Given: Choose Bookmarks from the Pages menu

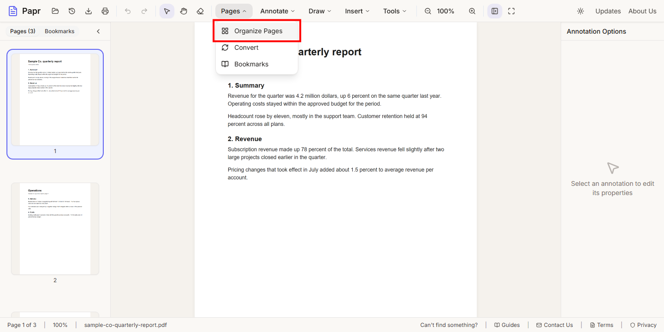Looking at the screenshot, I should (257, 64).
